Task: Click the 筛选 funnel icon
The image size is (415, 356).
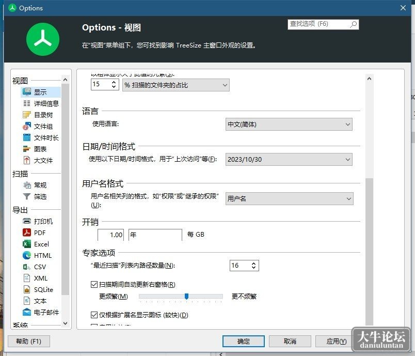Action: [27, 196]
